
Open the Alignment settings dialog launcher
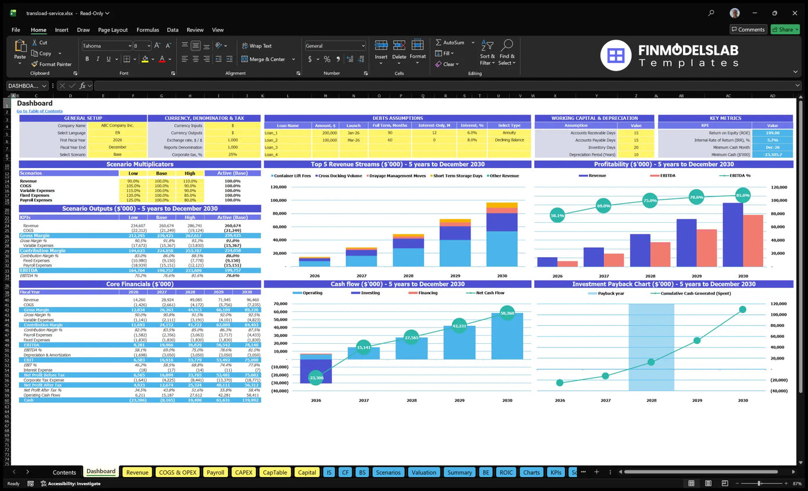(x=298, y=73)
